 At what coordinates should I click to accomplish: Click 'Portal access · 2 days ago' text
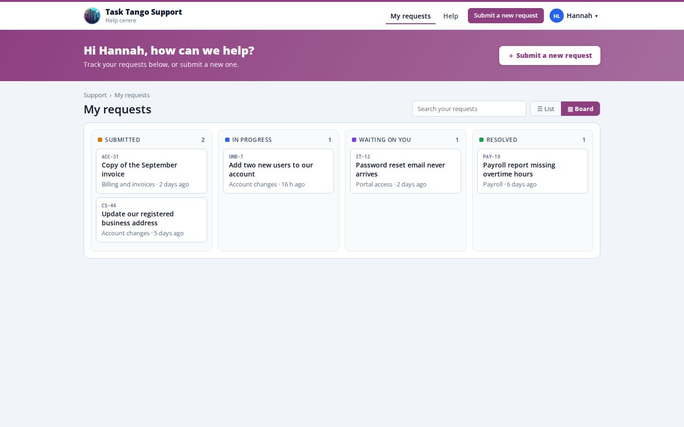(391, 185)
